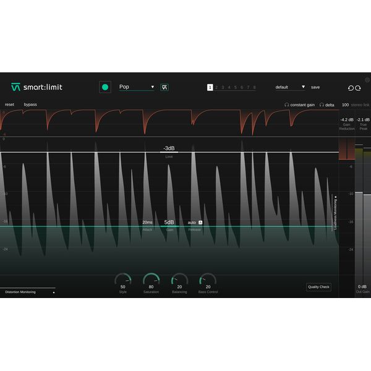This screenshot has width=371, height=371.
Task: Click the undo arrow icon
Action: pos(351,88)
